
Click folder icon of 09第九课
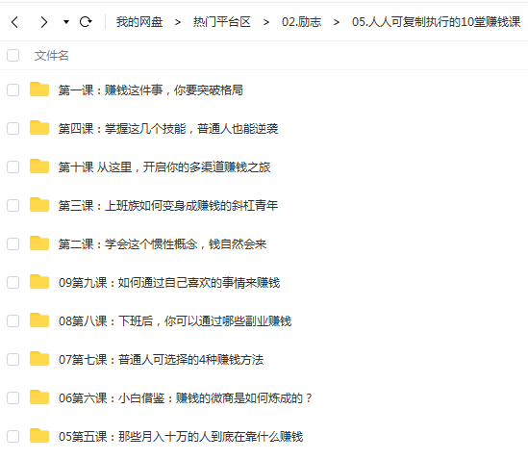click(39, 282)
